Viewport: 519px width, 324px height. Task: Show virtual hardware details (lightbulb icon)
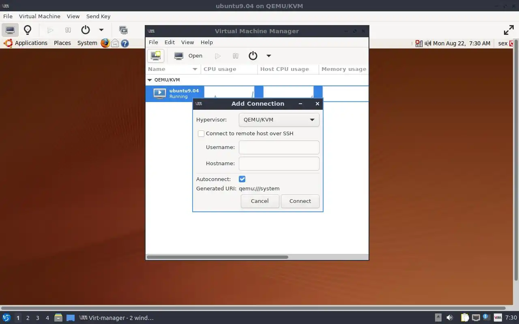pos(28,30)
